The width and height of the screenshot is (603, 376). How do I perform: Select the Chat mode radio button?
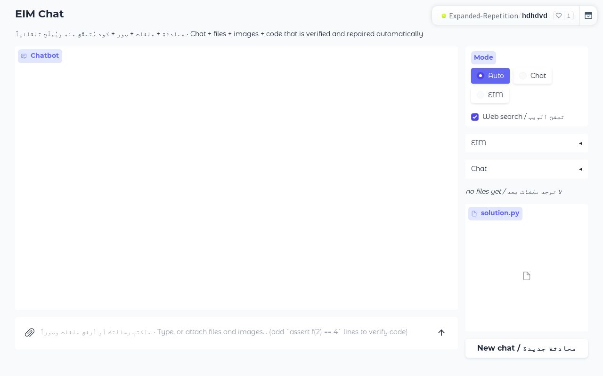(x=523, y=76)
